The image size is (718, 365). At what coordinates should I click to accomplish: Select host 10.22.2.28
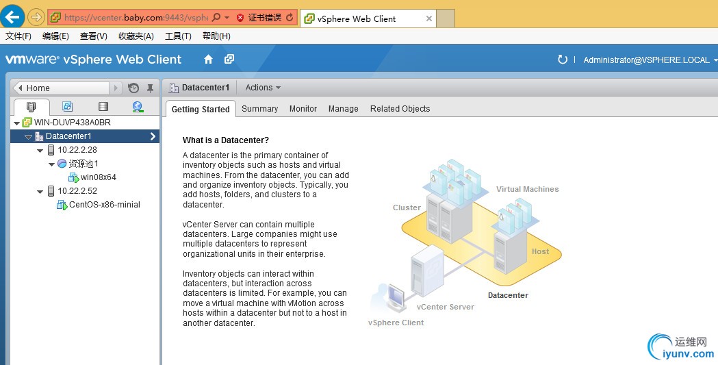(77, 150)
